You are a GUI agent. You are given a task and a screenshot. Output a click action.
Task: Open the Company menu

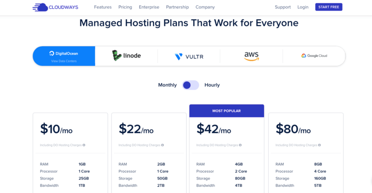pos(205,7)
